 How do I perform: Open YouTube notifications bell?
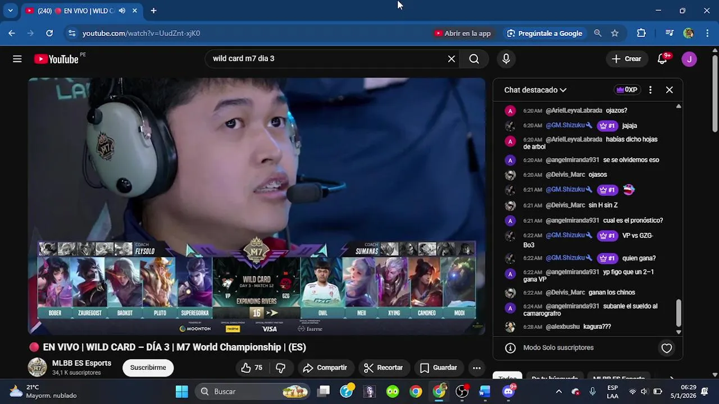(662, 59)
